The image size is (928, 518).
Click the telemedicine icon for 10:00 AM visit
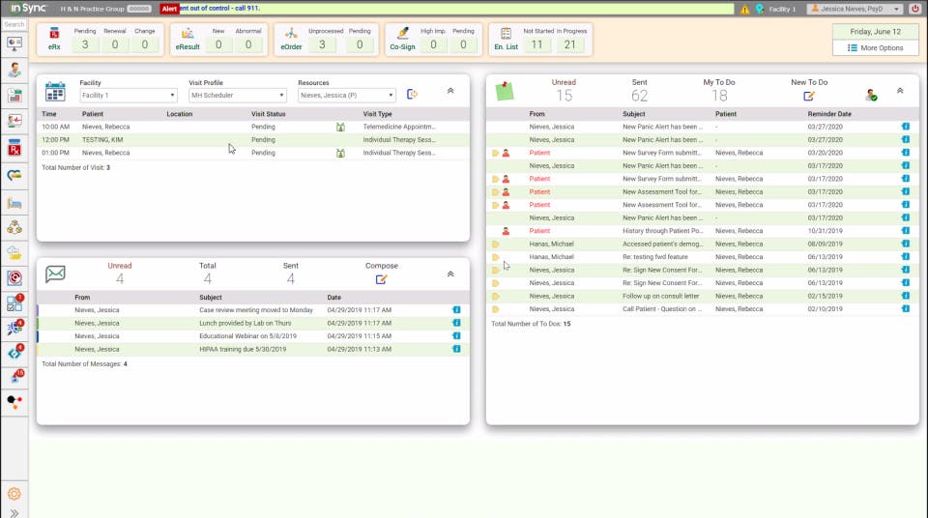click(x=340, y=127)
